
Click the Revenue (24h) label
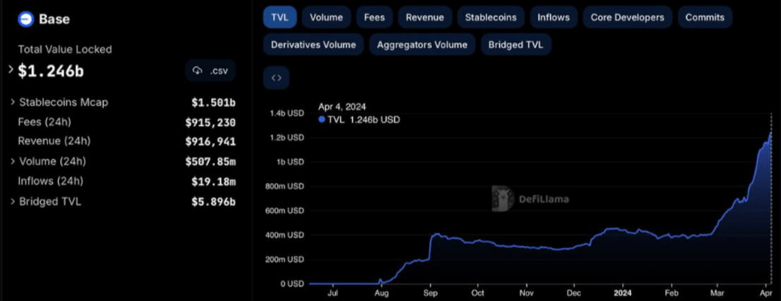click(54, 141)
